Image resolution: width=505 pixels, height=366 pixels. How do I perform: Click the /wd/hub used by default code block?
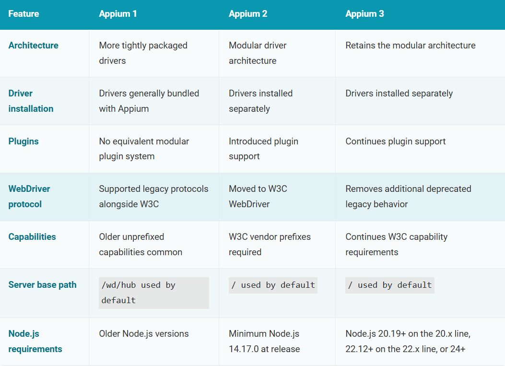154,293
